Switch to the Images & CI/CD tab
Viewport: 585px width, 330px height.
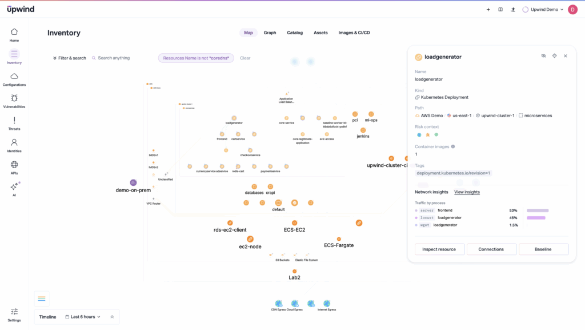pos(354,33)
